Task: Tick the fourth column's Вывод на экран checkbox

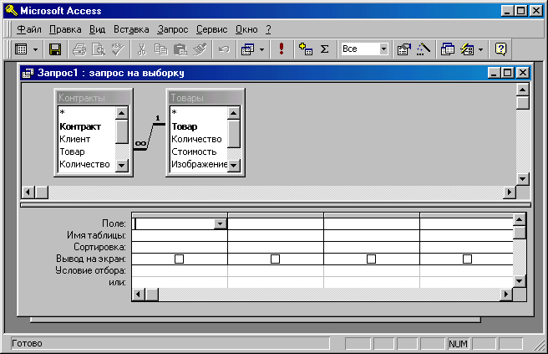Action: pos(467,259)
